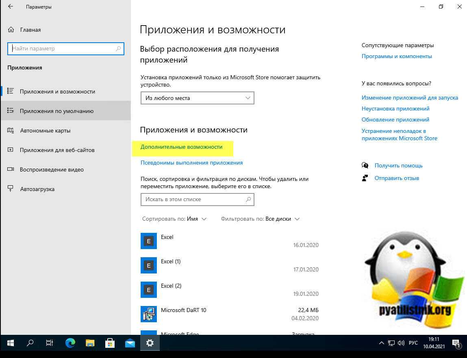Viewport: 467px width, 358px height.
Task: Open Microsoft Store from the taskbar
Action: click(x=110, y=343)
